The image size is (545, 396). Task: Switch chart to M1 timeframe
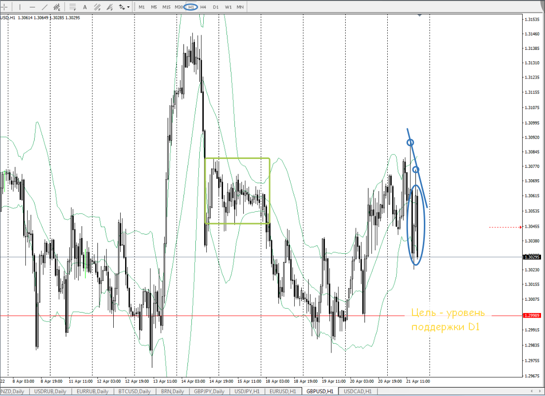coord(141,7)
